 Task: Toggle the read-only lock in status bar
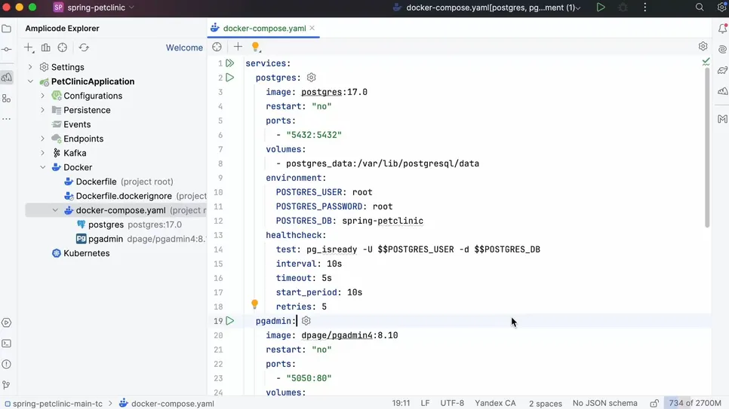654,404
